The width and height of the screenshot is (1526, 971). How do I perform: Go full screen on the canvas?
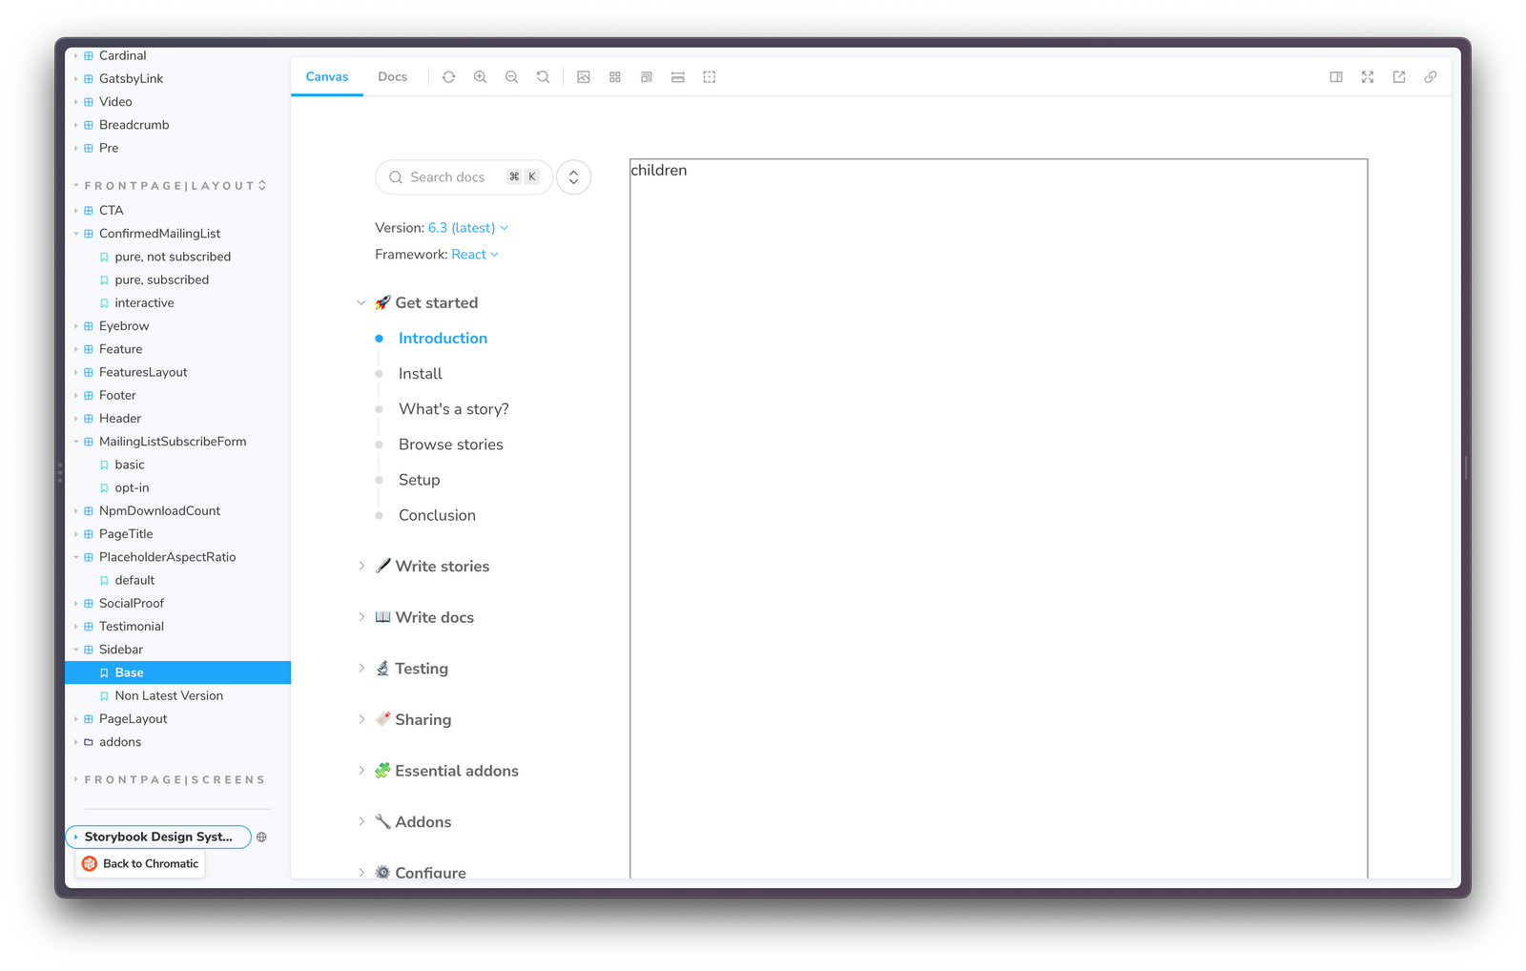coord(1367,76)
